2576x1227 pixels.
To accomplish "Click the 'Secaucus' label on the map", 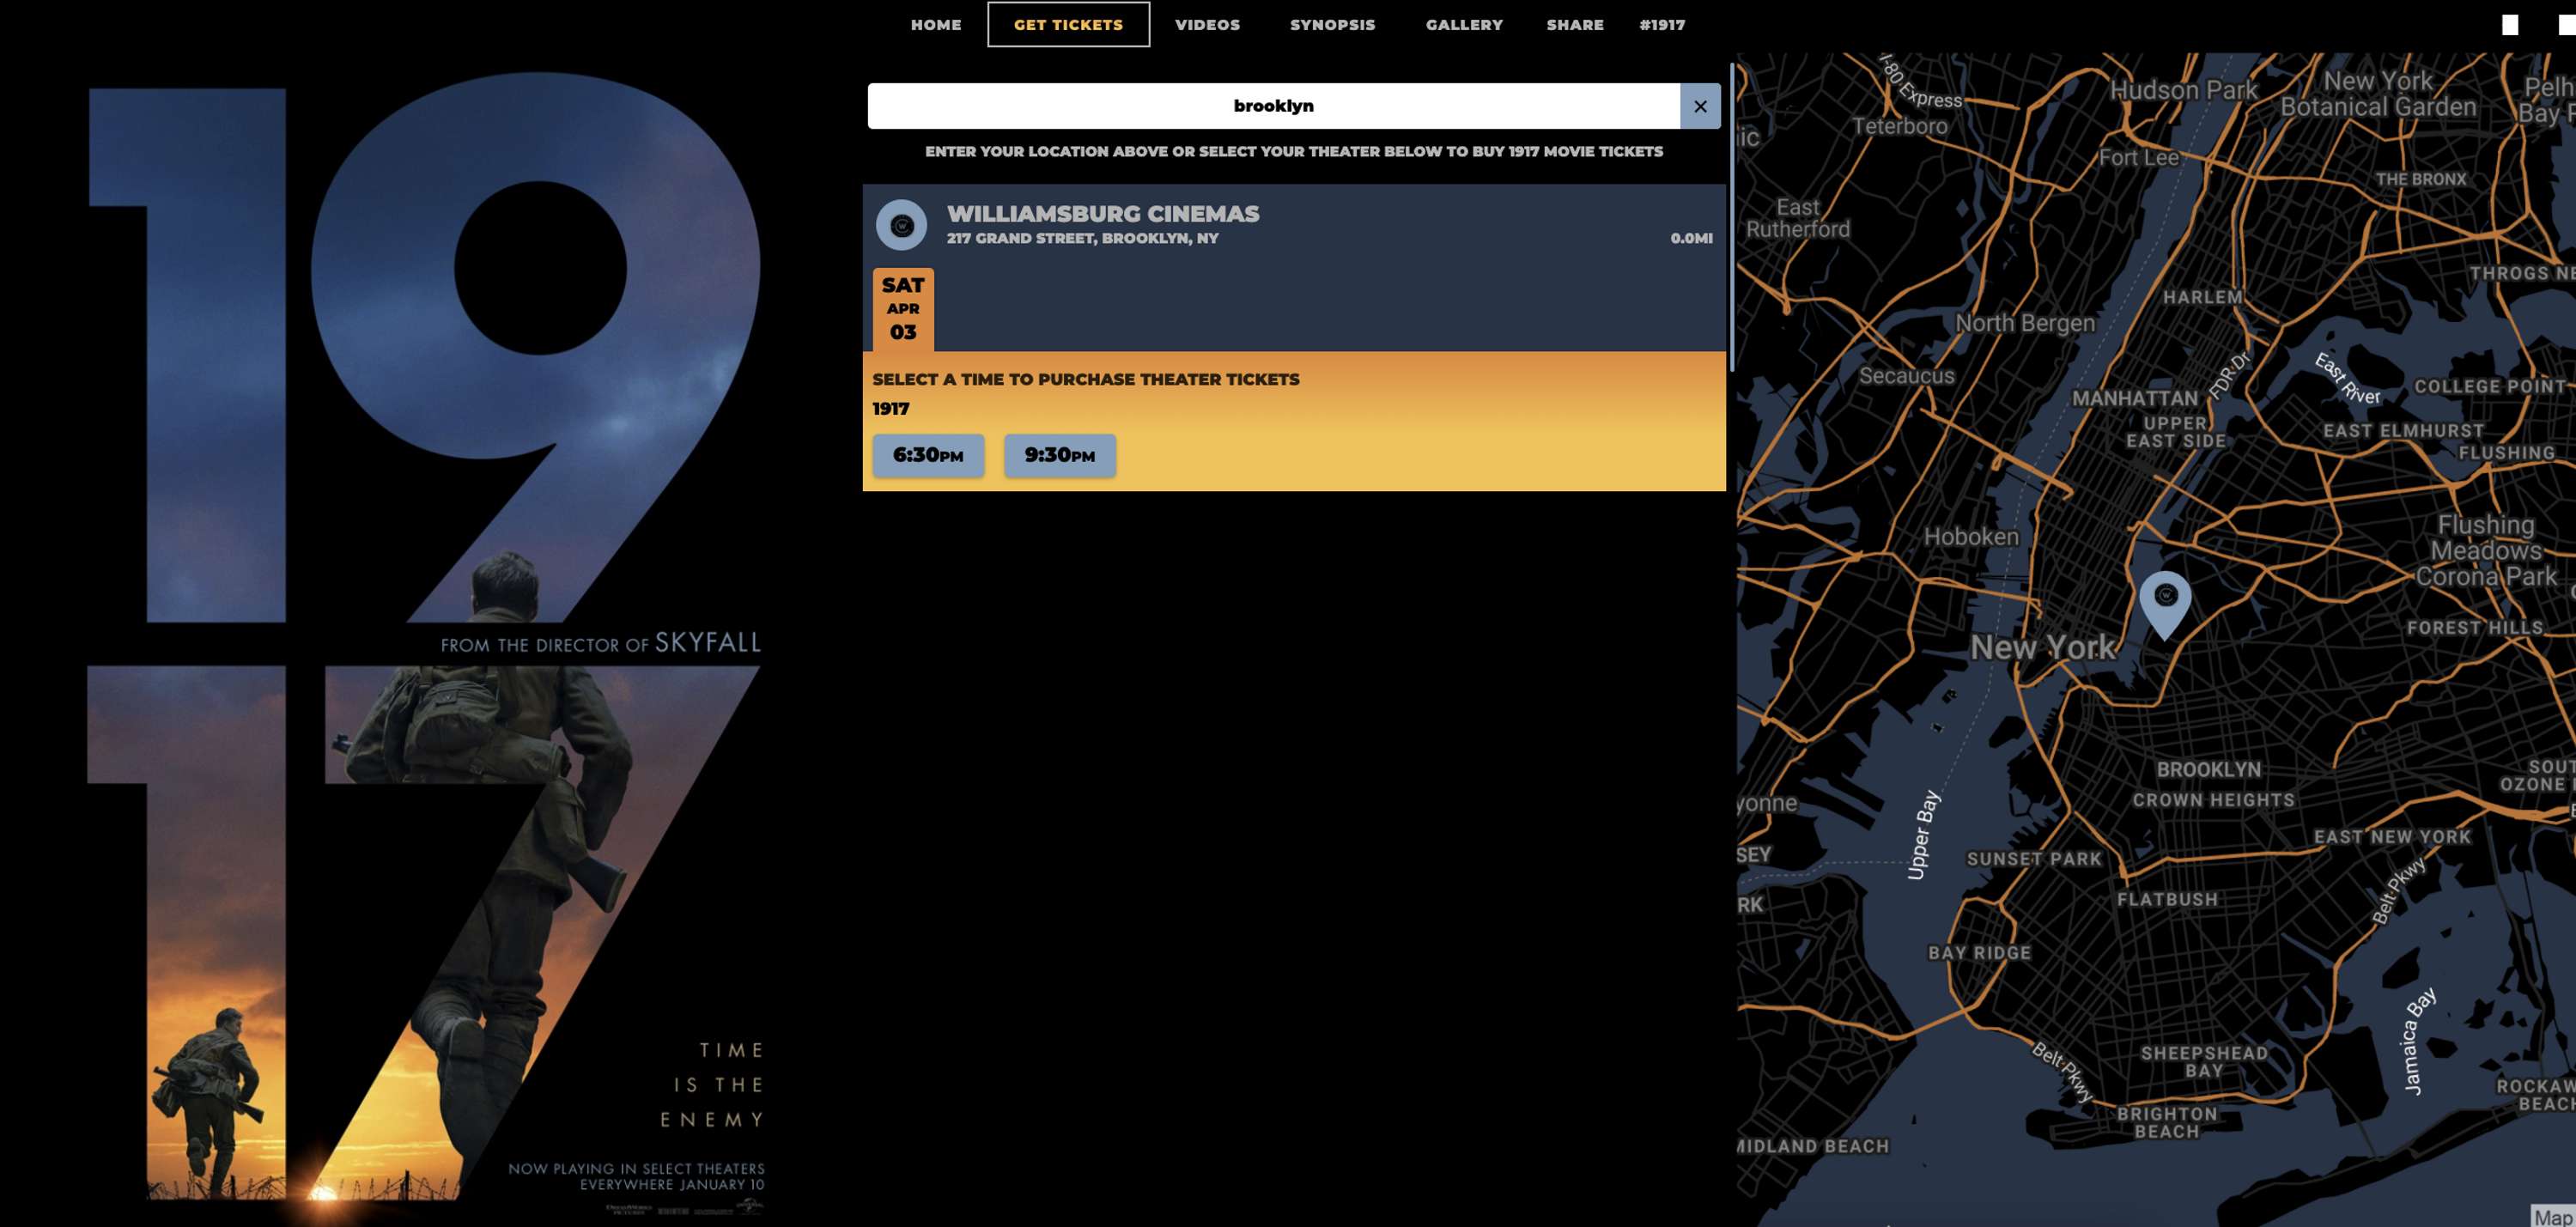I will [1906, 376].
